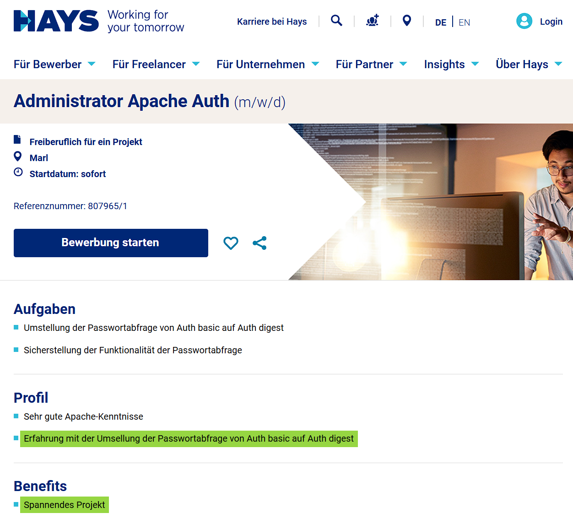Click Referenznummer: 807965/1 text
573x524 pixels.
pyautogui.click(x=70, y=206)
